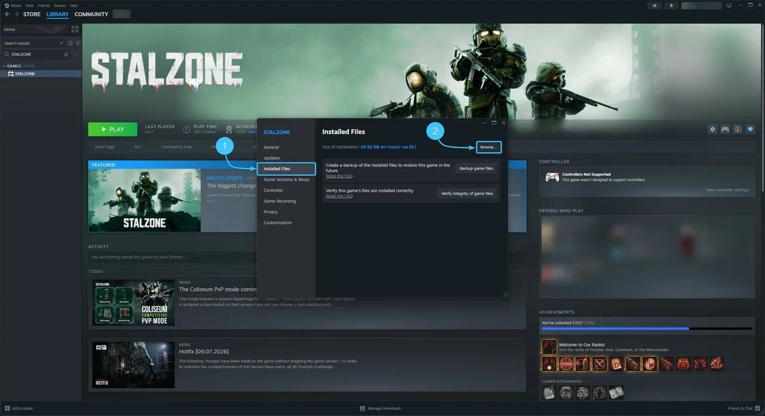The width and height of the screenshot is (765, 416).
Task: Switch library to grid view icon
Action: 75,29
